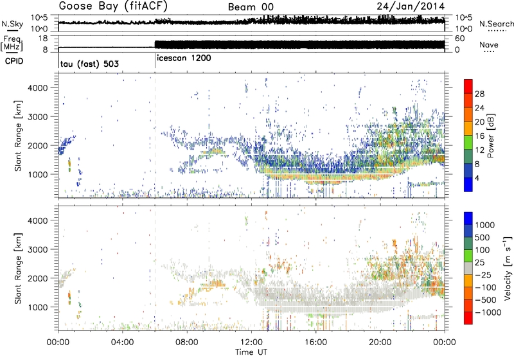This screenshot has width=514, height=356.
Task: Click Velocity scale value '500'
Action: [x=483, y=237]
